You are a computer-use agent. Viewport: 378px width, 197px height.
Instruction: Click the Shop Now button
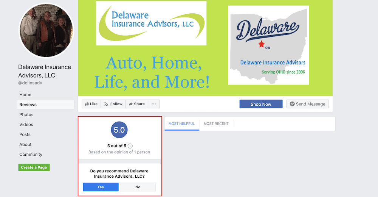261,104
